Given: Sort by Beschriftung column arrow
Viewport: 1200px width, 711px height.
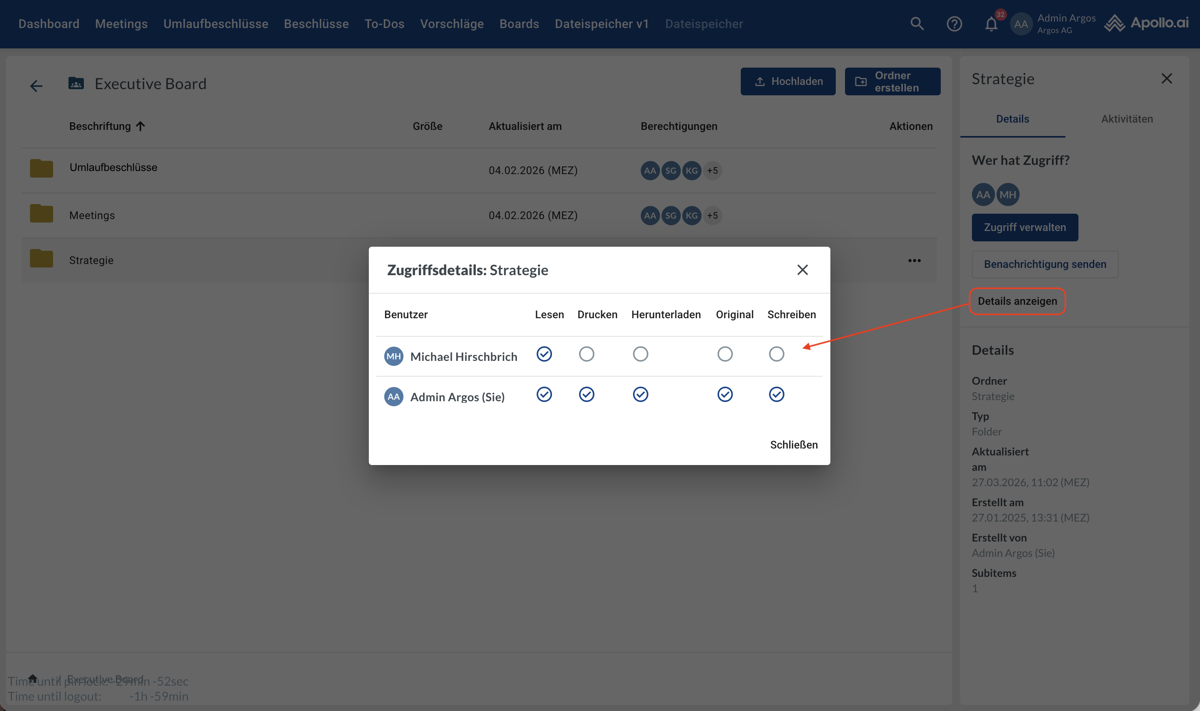Looking at the screenshot, I should click(x=140, y=126).
